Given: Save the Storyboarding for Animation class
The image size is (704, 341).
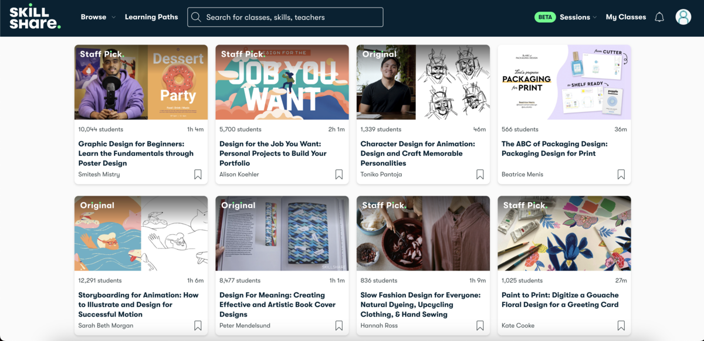Looking at the screenshot, I should coord(198,325).
